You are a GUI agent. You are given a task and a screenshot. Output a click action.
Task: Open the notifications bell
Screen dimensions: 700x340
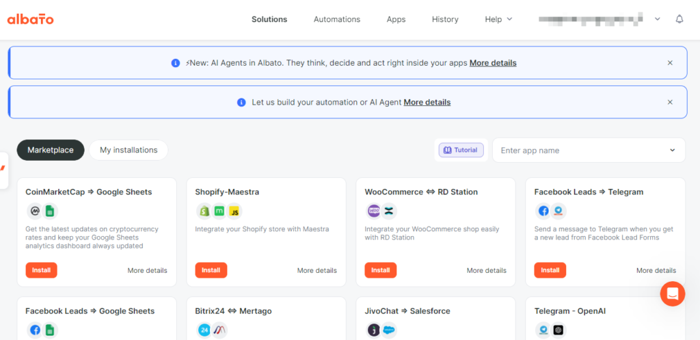click(x=679, y=19)
